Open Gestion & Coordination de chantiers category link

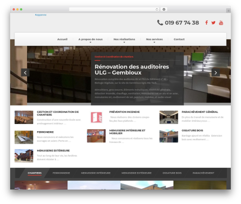114,56
